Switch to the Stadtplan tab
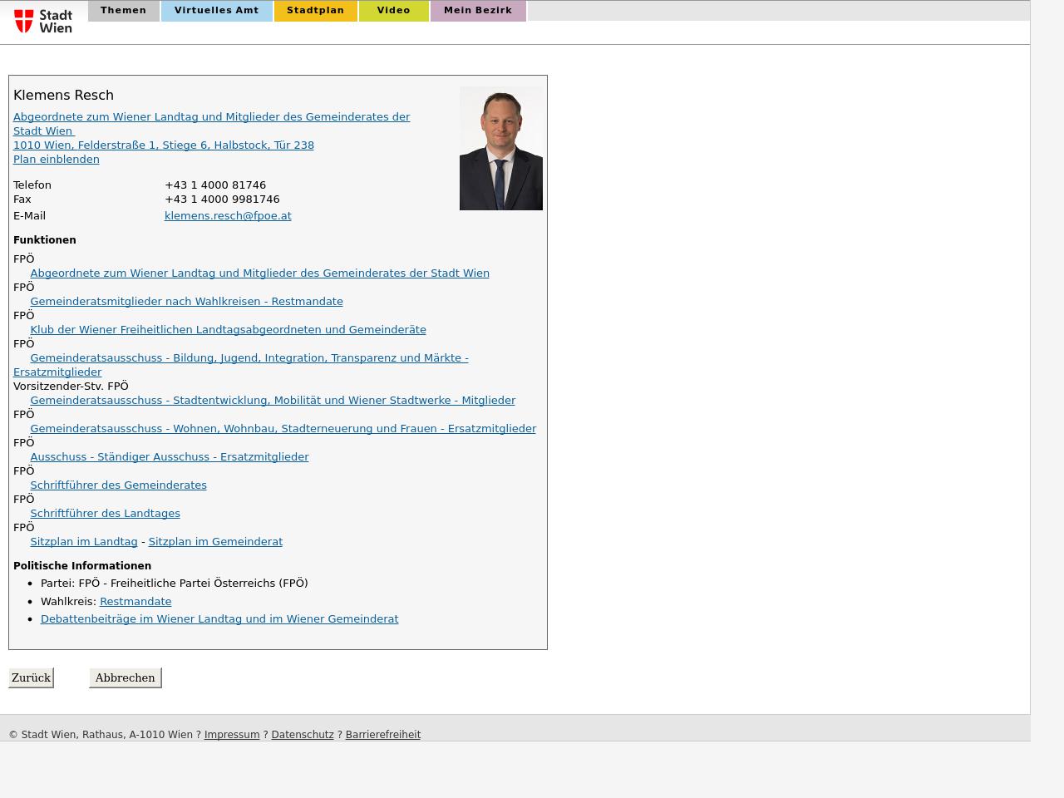Image resolution: width=1064 pixels, height=798 pixels. click(x=315, y=11)
